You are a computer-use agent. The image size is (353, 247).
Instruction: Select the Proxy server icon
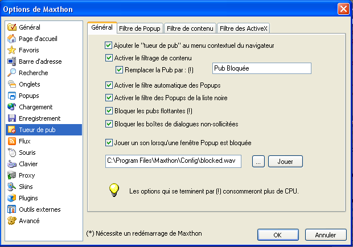click(x=12, y=175)
